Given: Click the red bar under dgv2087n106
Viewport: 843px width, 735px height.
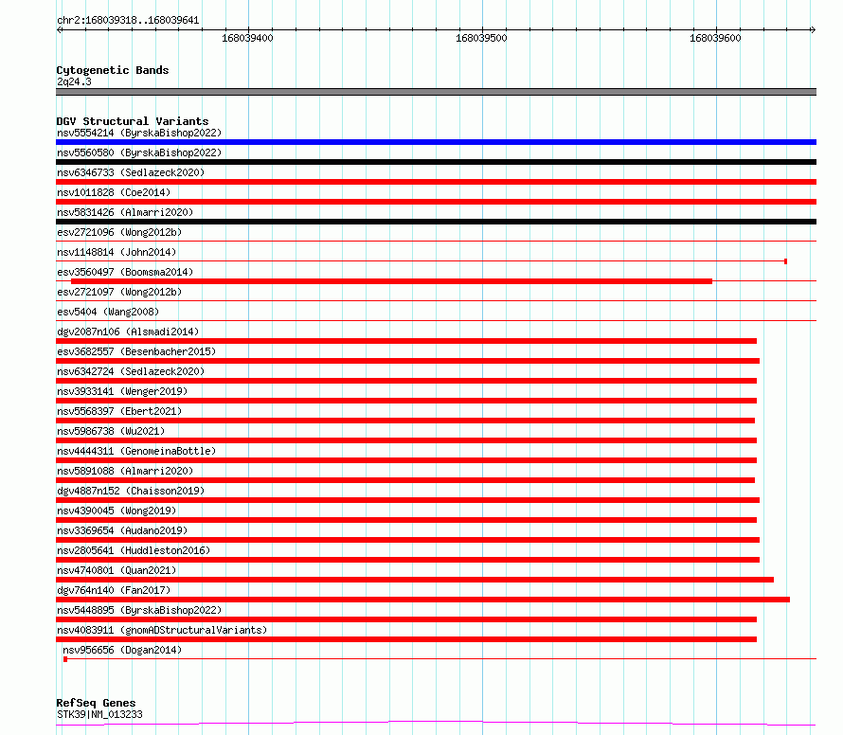Looking at the screenshot, I should point(406,341).
